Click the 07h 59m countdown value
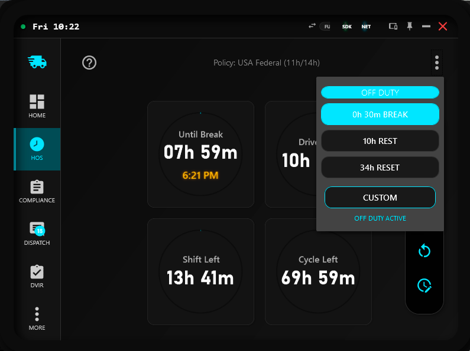Screen dimensions: 470x351 pyautogui.click(x=200, y=152)
